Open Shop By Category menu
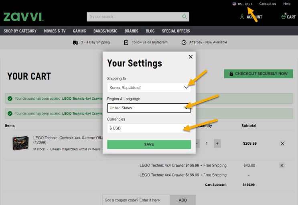Screen dimensions: 298x205 click(20, 31)
